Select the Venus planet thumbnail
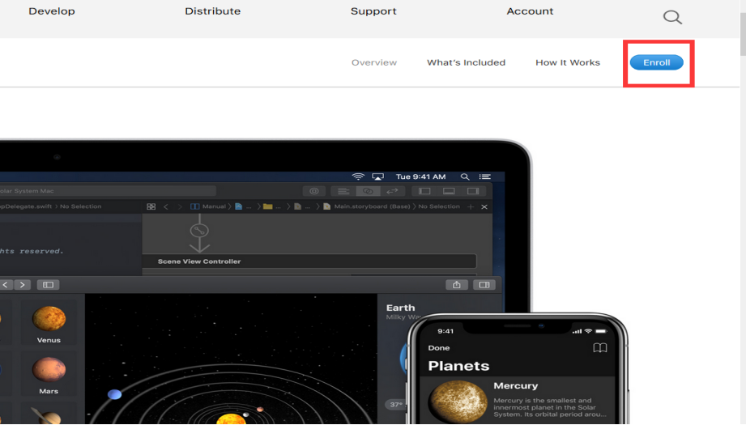Image resolution: width=746 pixels, height=425 pixels. [49, 325]
